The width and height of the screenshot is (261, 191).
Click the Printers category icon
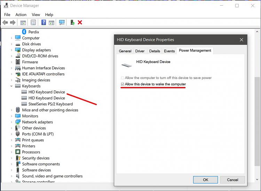click(x=18, y=146)
